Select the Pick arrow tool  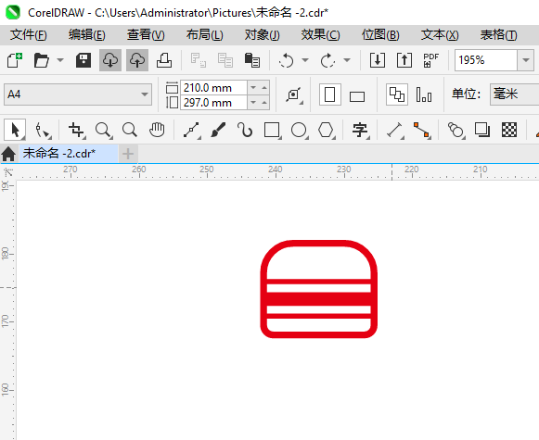pos(15,130)
